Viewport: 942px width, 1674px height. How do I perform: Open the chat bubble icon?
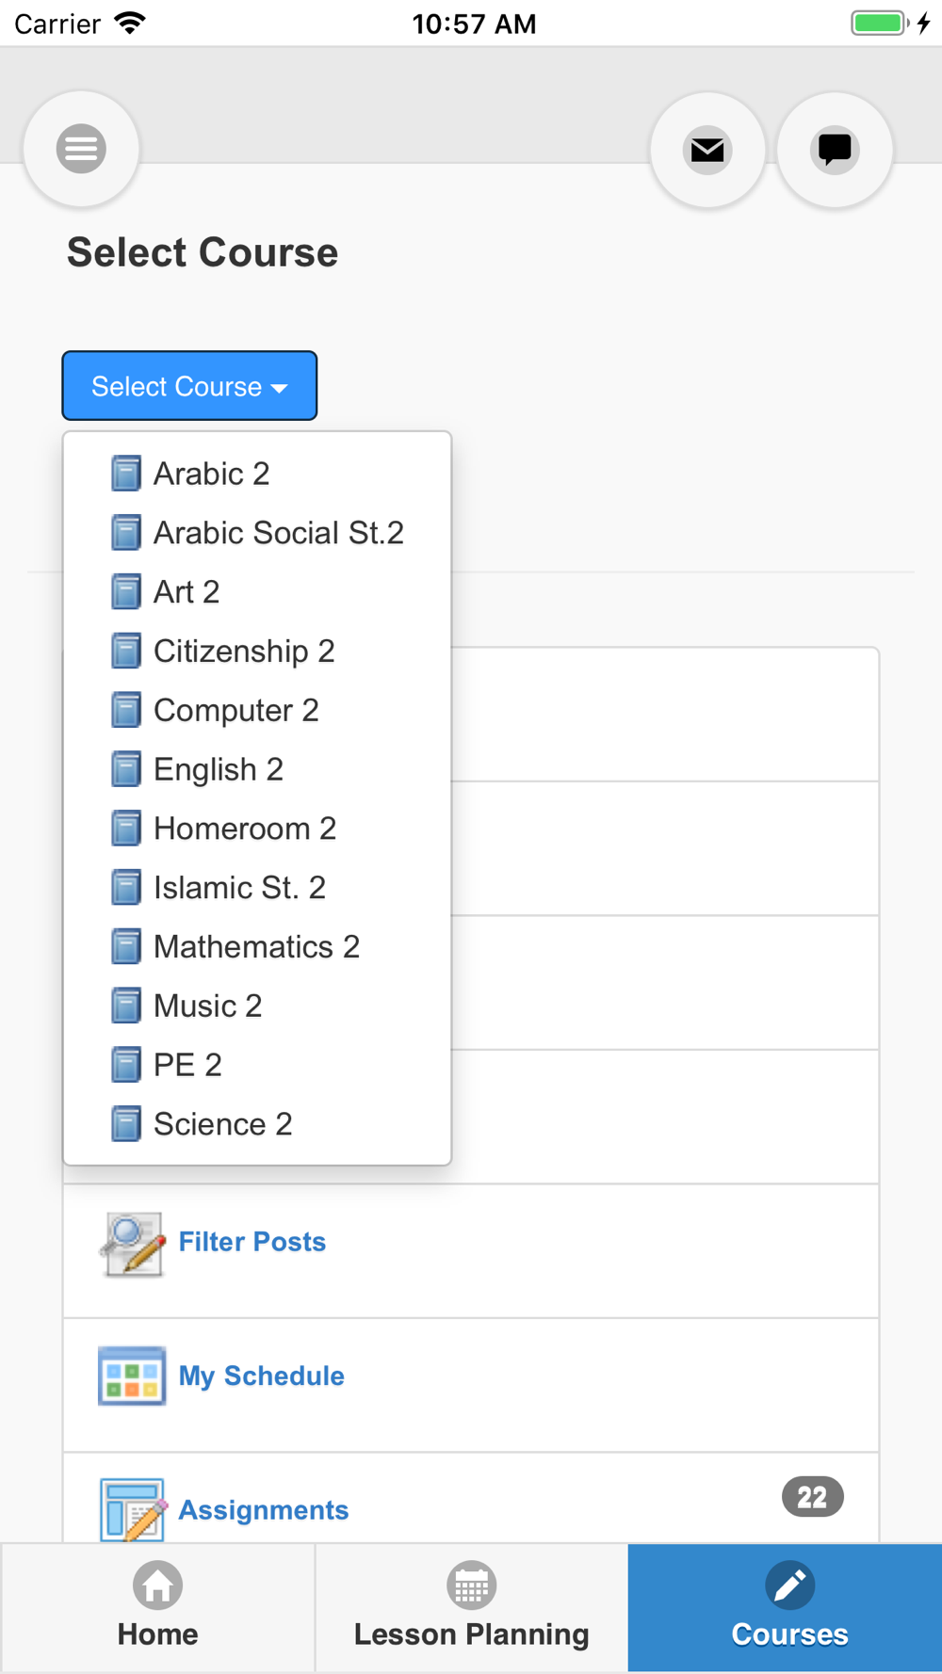pyautogui.click(x=835, y=150)
